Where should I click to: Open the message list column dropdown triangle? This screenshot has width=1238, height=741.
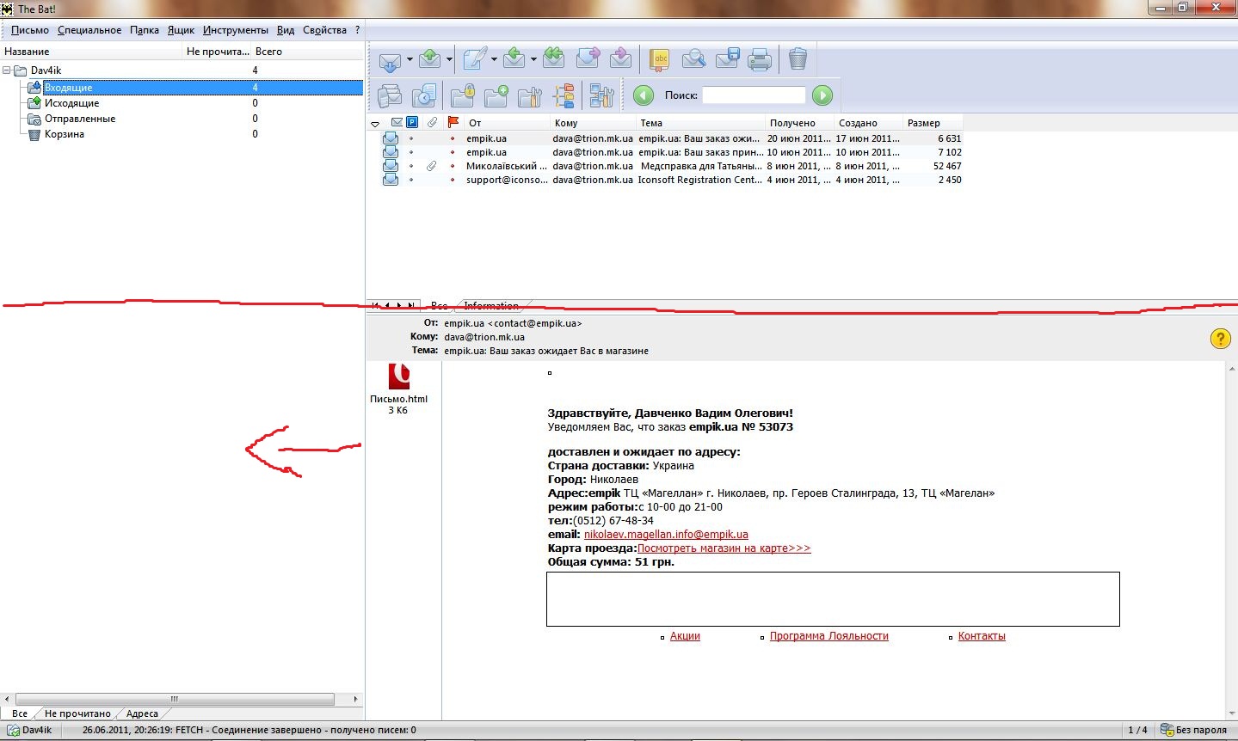376,124
